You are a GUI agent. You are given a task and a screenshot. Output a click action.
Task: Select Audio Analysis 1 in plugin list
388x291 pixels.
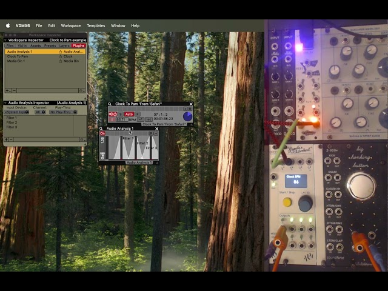point(45,52)
